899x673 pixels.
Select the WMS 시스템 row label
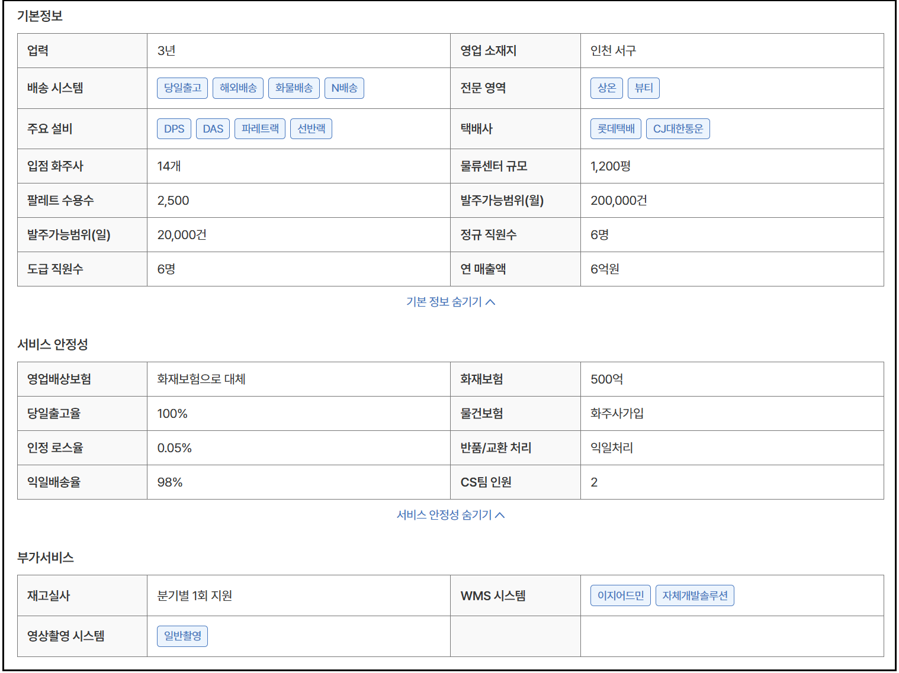493,596
